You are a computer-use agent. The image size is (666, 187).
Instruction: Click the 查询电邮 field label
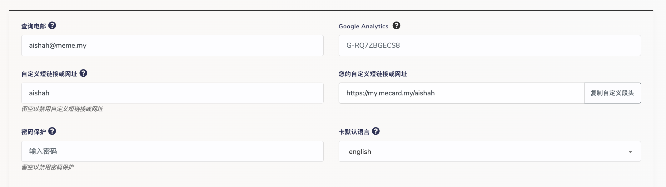[x=33, y=26]
